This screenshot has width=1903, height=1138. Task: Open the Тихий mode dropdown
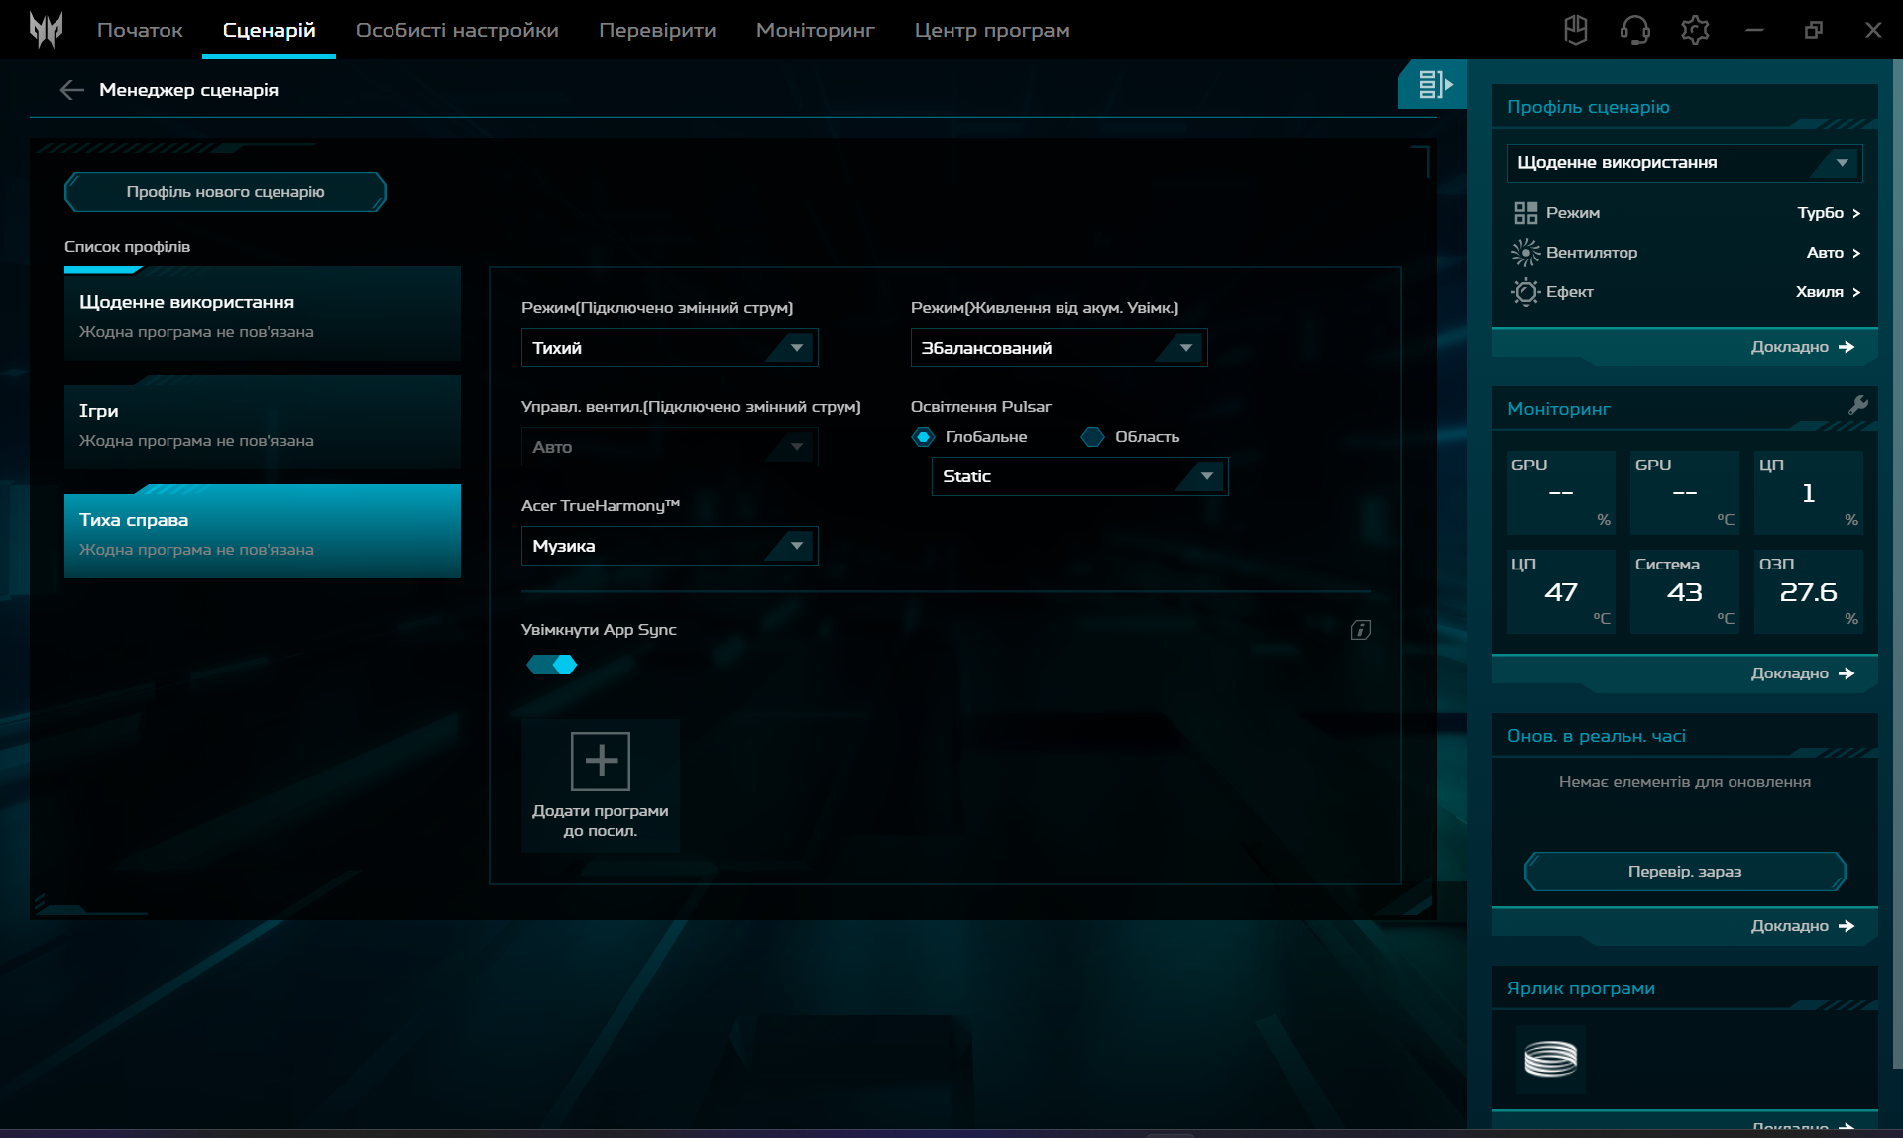[669, 348]
